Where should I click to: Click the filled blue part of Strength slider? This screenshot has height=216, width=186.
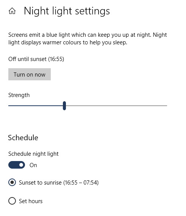(36, 106)
